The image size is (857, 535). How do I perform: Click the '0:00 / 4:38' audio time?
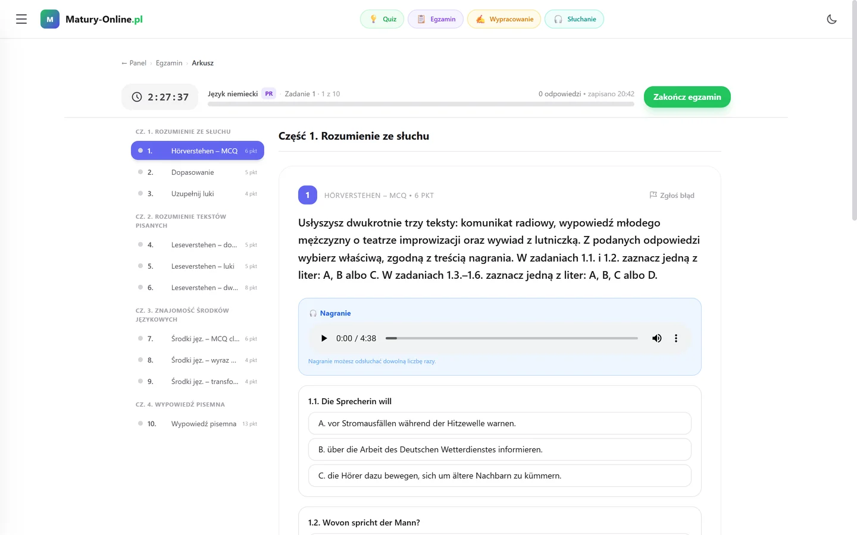click(356, 338)
